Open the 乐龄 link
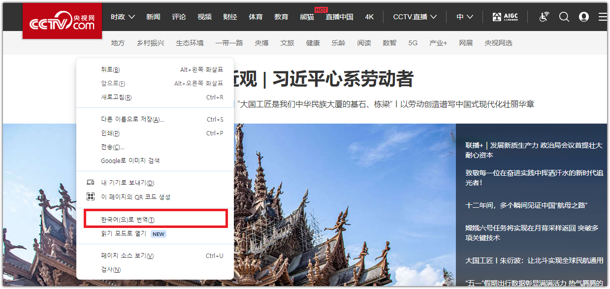Screen dimensions: 610x289 point(338,43)
